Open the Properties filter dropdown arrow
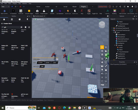138x110 pixels. coord(137,64)
